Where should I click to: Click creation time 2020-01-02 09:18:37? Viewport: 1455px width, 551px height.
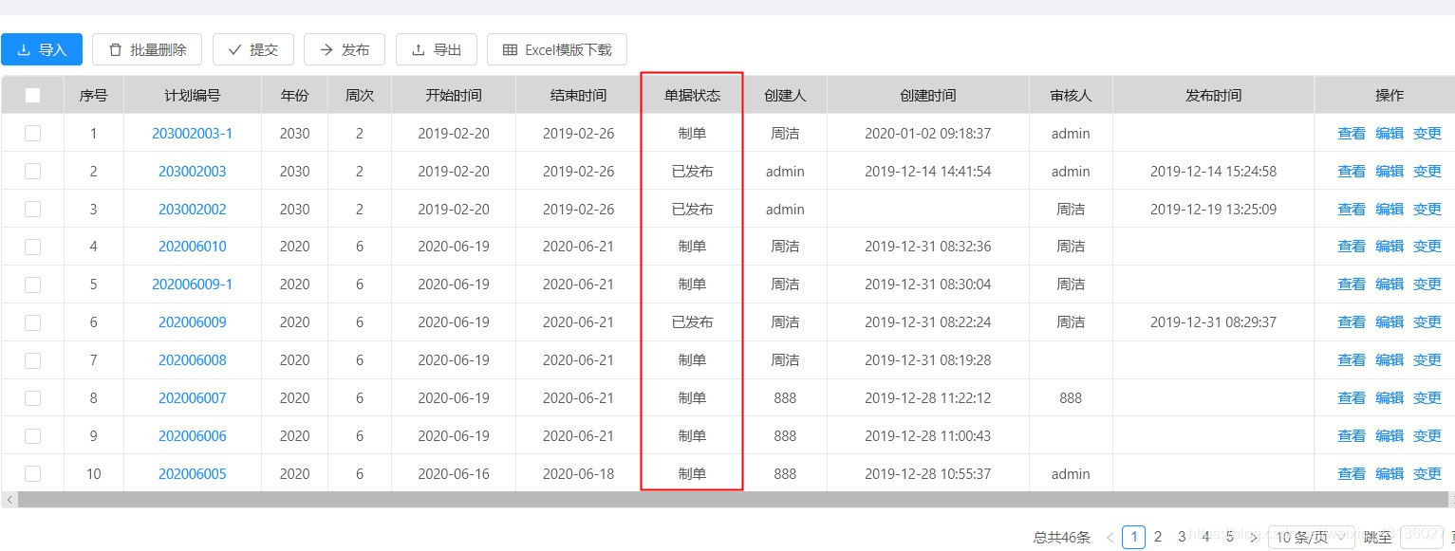pyautogui.click(x=928, y=134)
